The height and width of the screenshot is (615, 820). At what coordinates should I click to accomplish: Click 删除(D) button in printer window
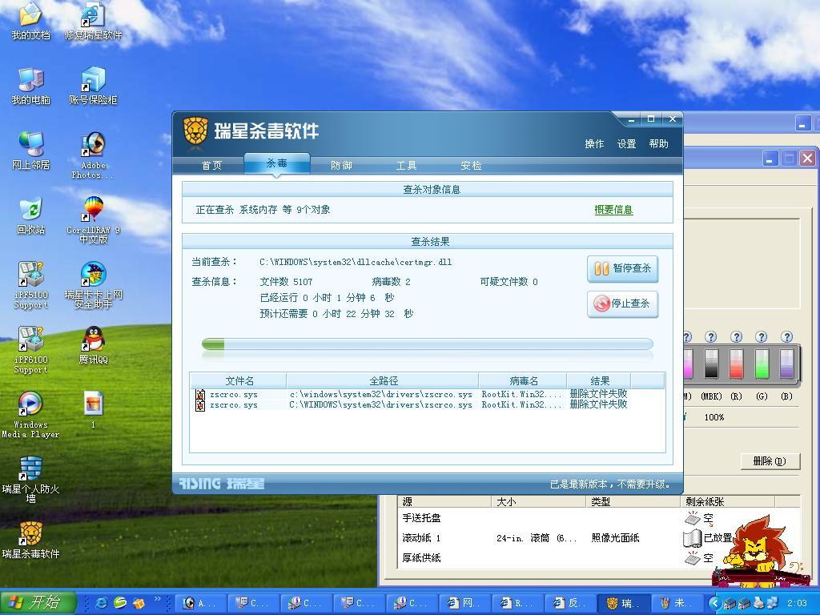pos(770,461)
